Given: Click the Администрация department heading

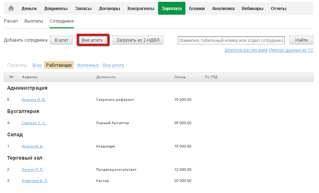Looking at the screenshot, I should point(27,88).
